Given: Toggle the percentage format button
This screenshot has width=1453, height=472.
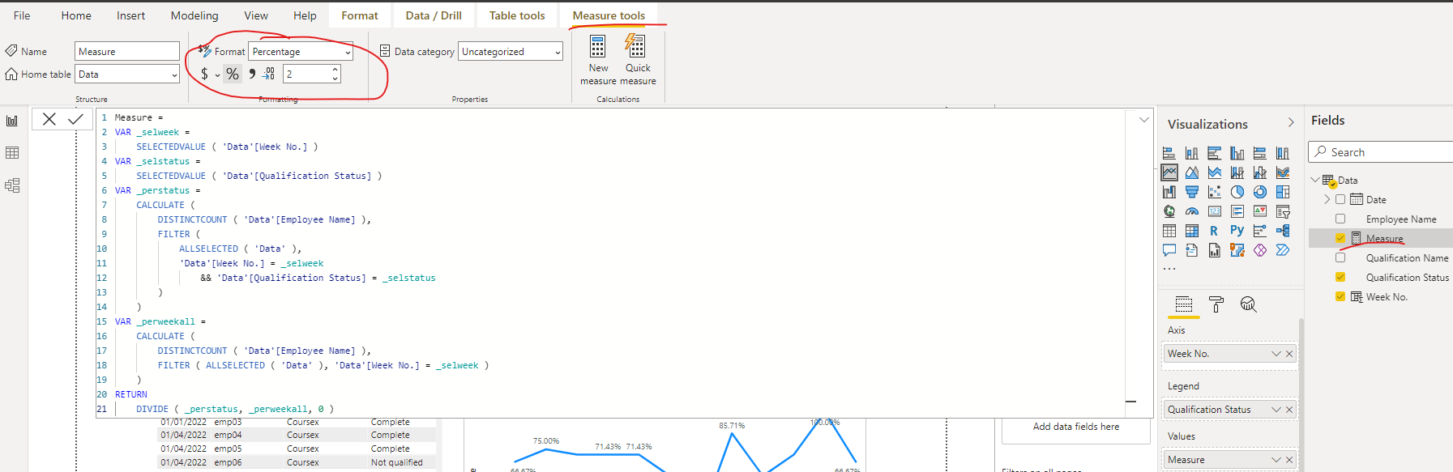Looking at the screenshot, I should coord(233,74).
